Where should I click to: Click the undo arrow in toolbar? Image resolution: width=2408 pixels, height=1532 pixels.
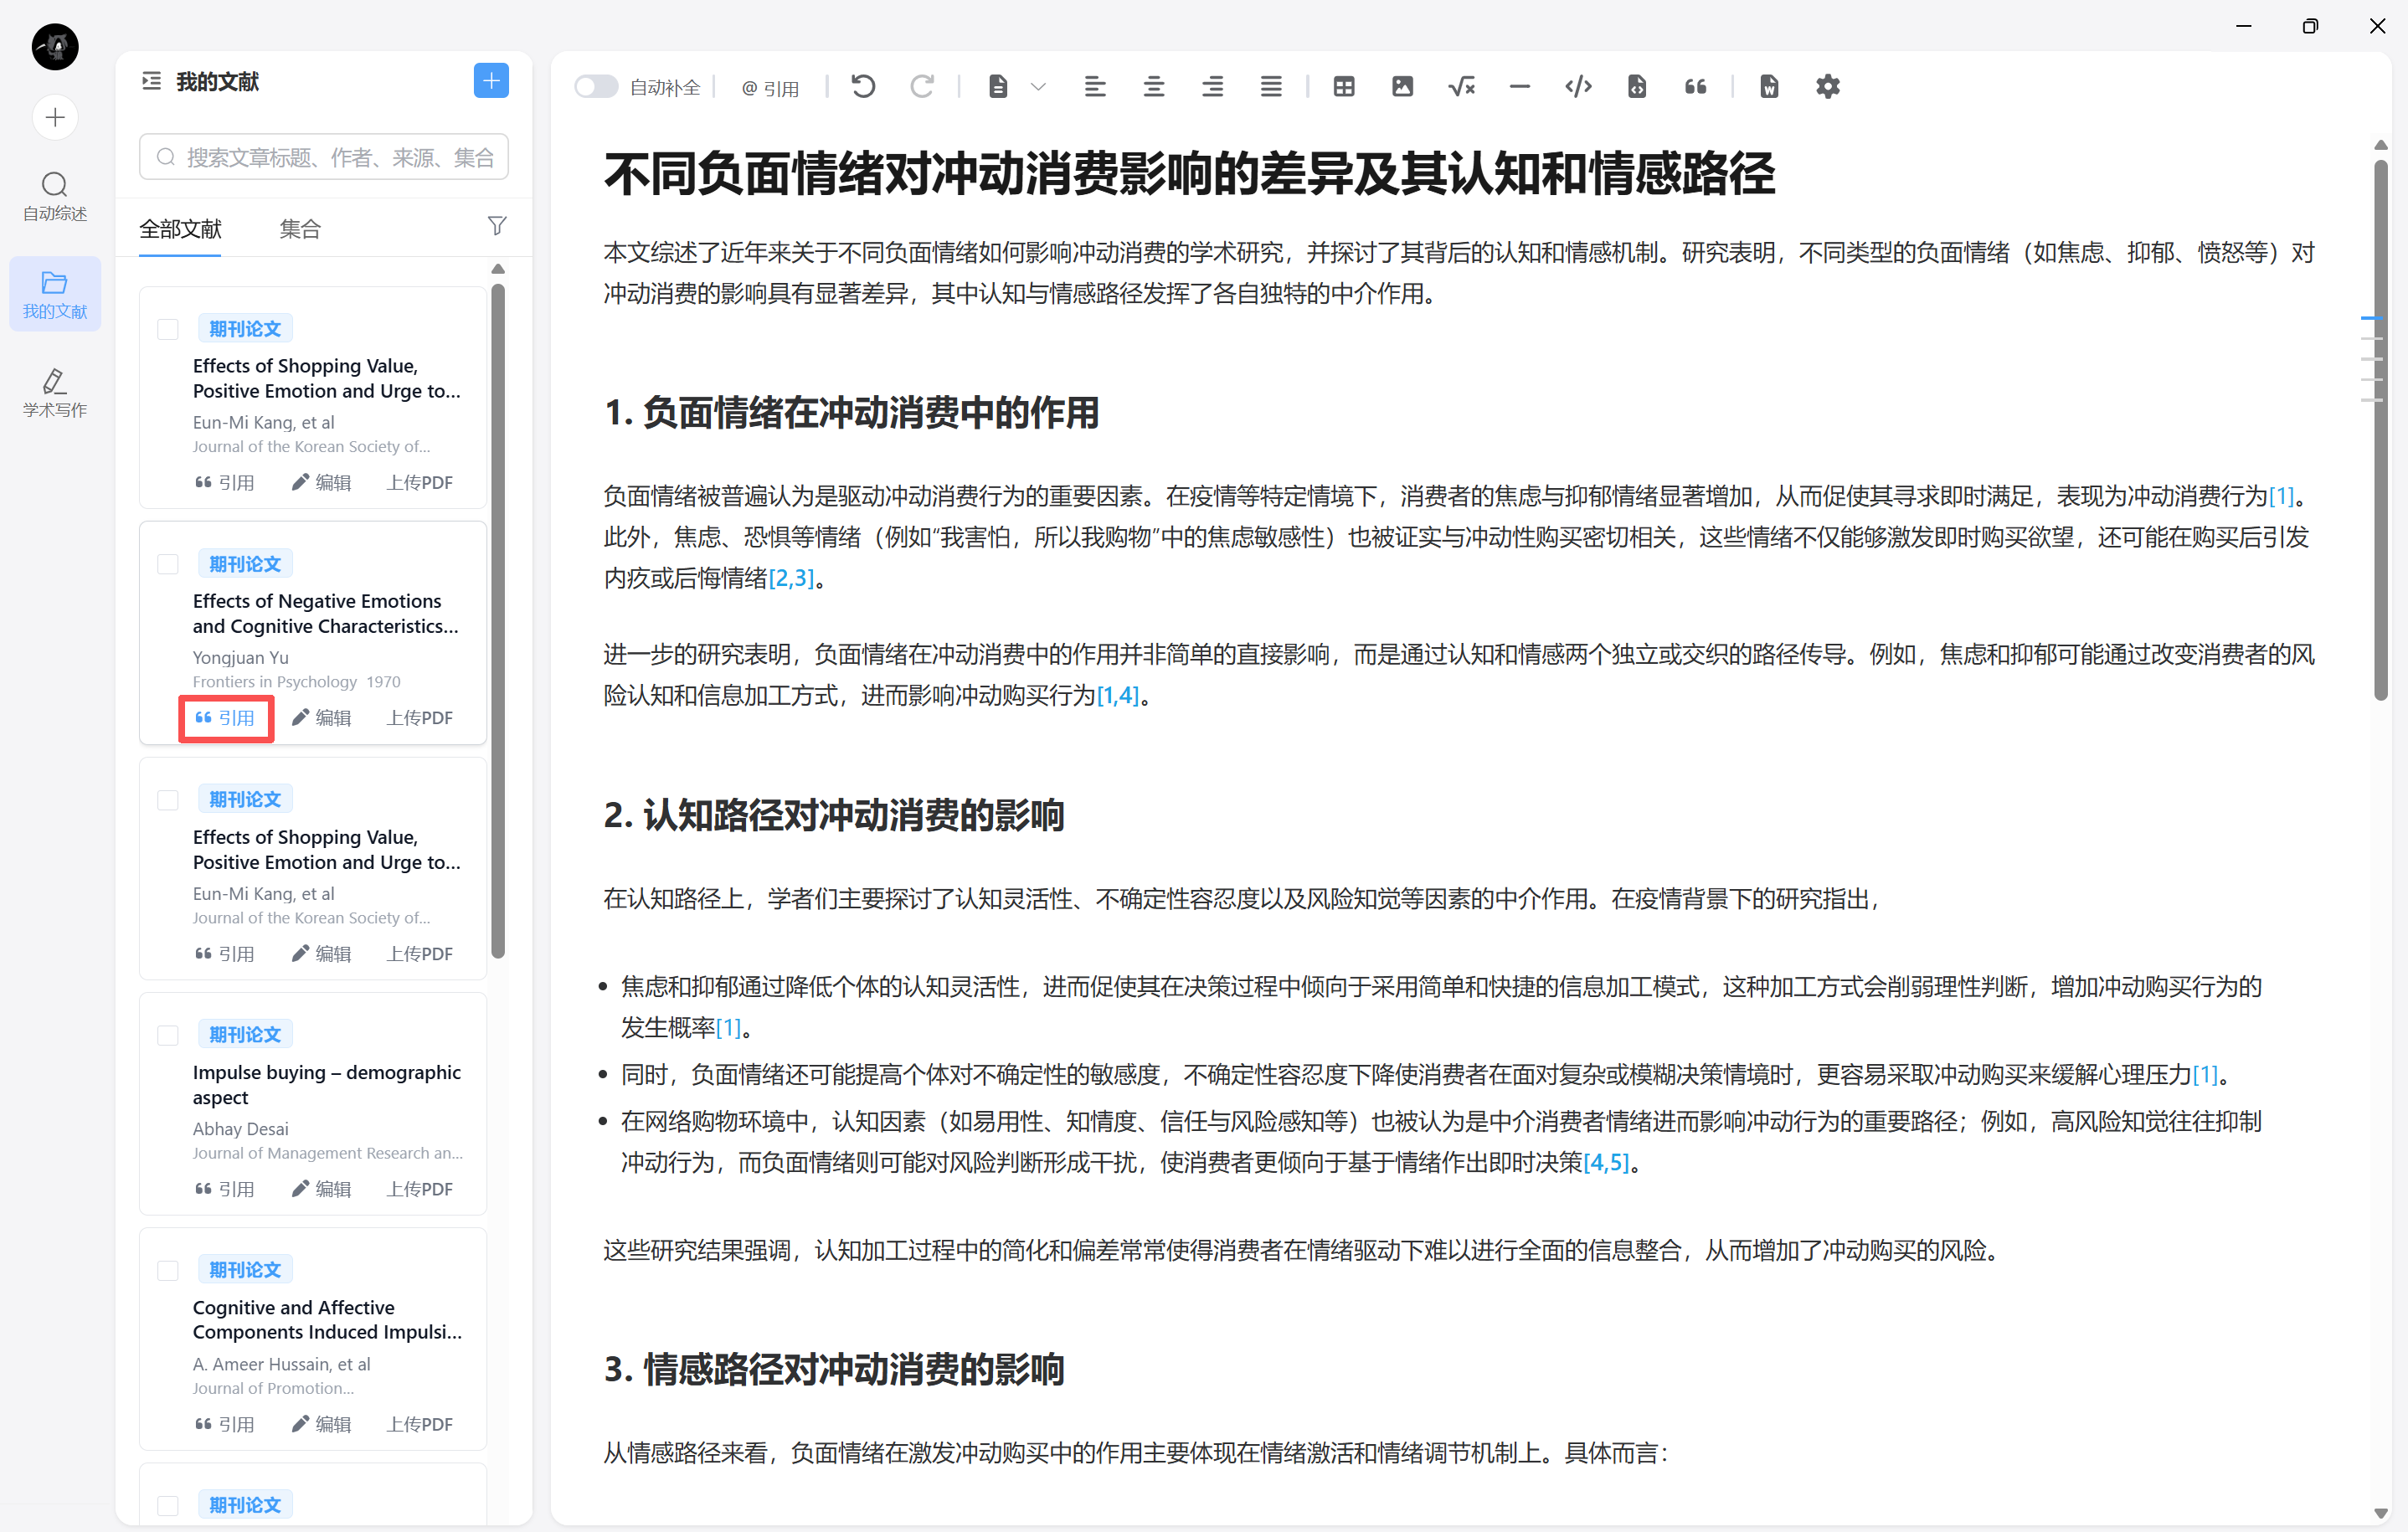[863, 87]
